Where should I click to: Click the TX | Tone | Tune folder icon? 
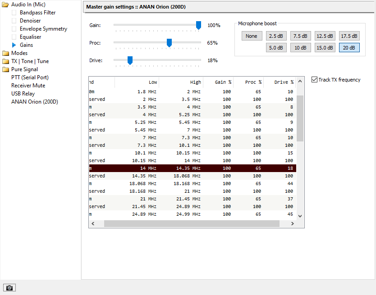click(5, 61)
